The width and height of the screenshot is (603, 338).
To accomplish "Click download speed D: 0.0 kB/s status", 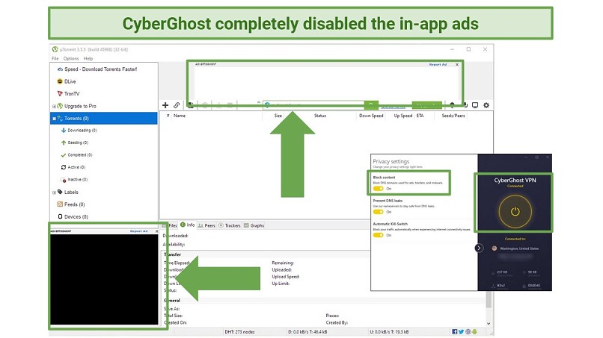I will pyautogui.click(x=307, y=332).
